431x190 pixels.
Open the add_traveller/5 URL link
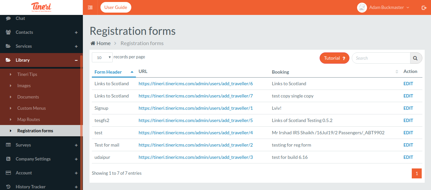tap(196, 120)
